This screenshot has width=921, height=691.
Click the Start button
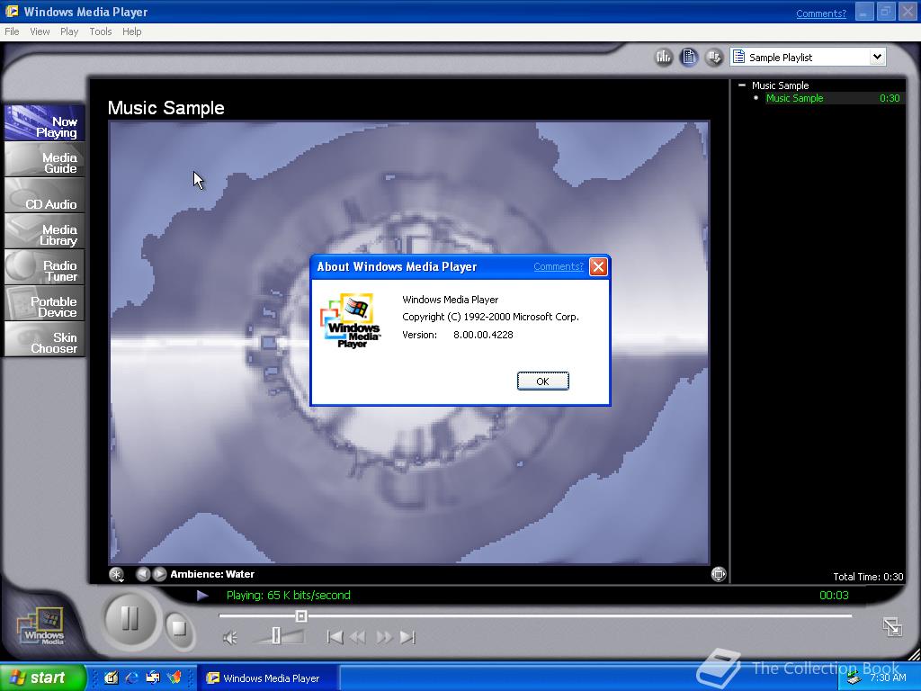tap(42, 678)
